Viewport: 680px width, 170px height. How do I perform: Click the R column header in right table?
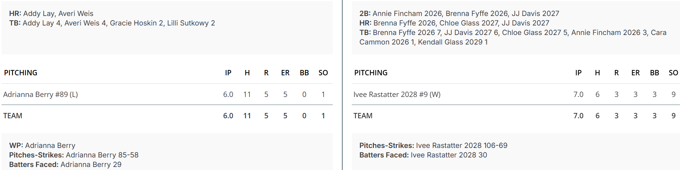click(616, 73)
